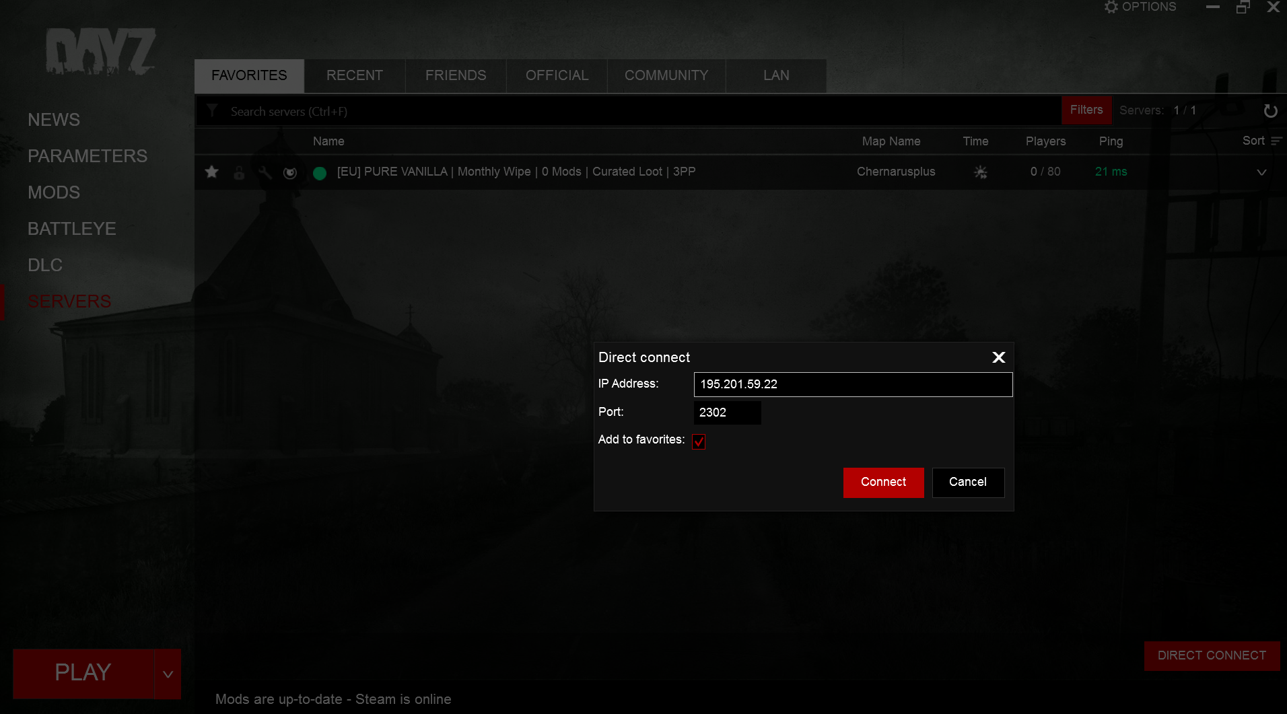Screen dimensions: 1287x714
Task: Open the Servers section
Action: coord(69,301)
